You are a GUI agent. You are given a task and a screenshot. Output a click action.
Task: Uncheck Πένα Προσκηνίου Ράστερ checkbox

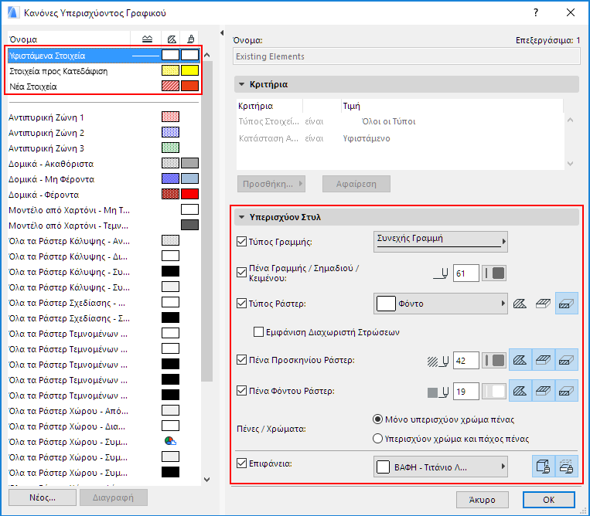click(241, 360)
